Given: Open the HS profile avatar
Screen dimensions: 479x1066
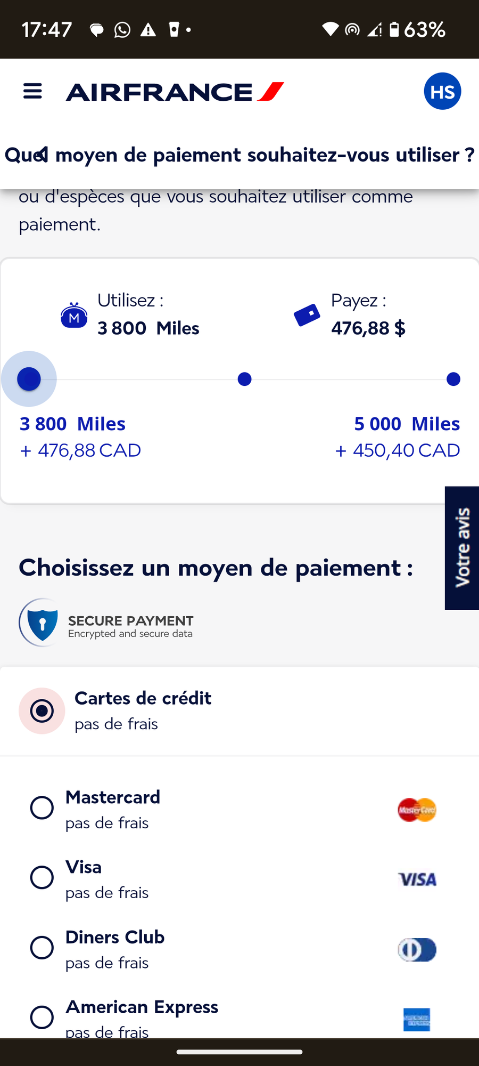Looking at the screenshot, I should (442, 91).
